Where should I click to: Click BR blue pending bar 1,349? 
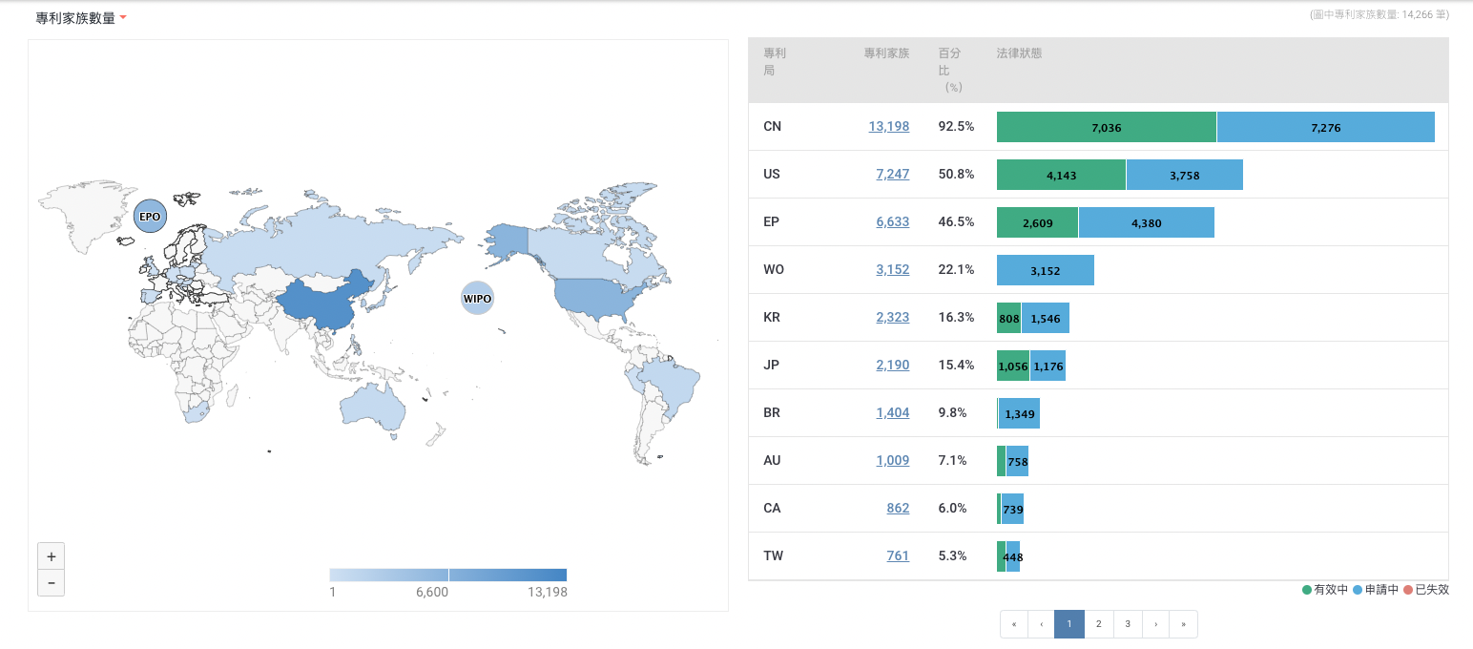click(x=1019, y=413)
